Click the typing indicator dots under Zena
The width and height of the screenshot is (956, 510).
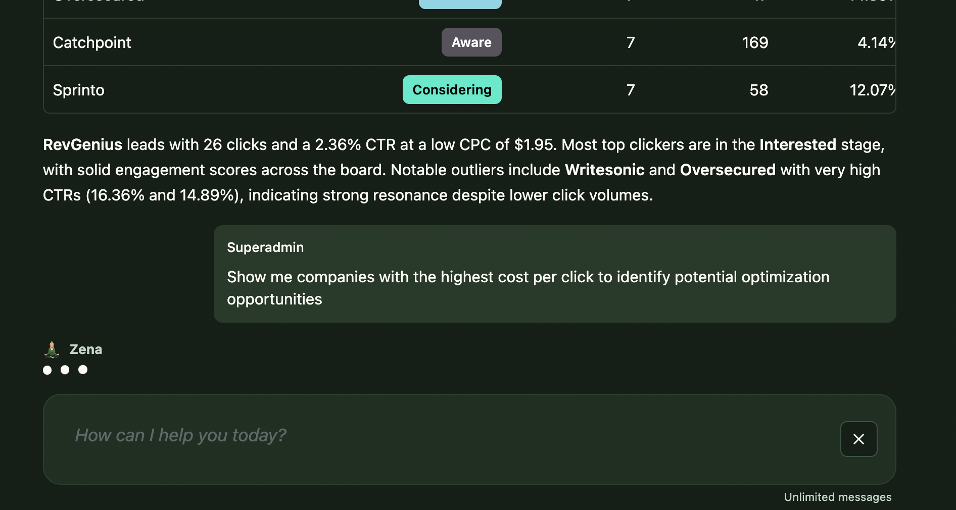click(x=65, y=370)
